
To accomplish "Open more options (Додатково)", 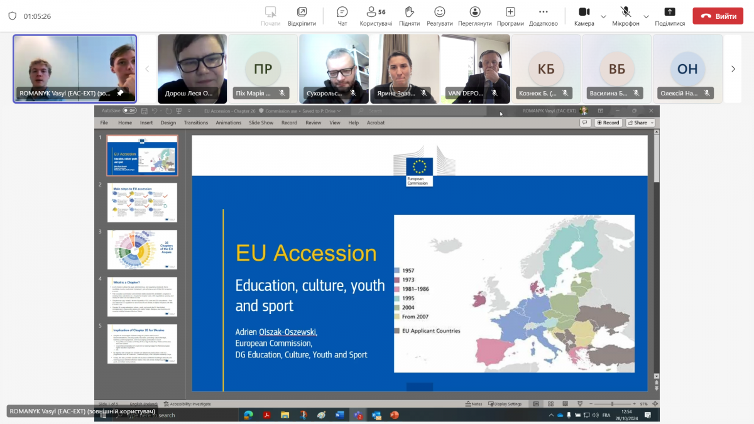I will point(543,16).
